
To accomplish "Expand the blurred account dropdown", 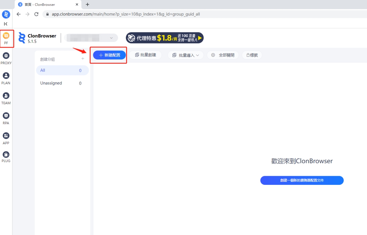I will pos(91,38).
